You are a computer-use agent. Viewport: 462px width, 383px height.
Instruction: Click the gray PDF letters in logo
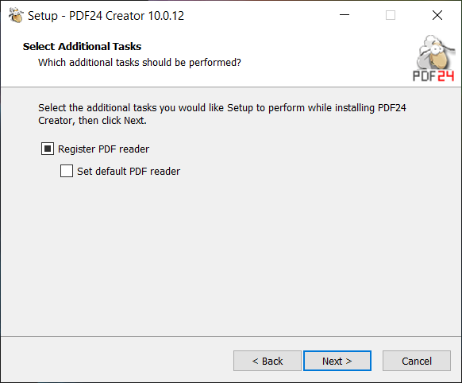(424, 76)
